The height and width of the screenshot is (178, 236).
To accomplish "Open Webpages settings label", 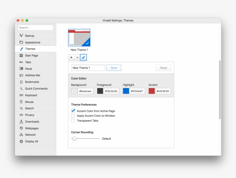I will point(32,128).
